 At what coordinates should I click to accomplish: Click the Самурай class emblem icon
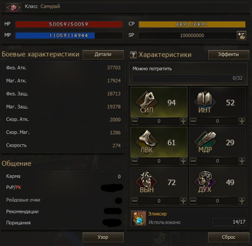[x=13, y=7]
